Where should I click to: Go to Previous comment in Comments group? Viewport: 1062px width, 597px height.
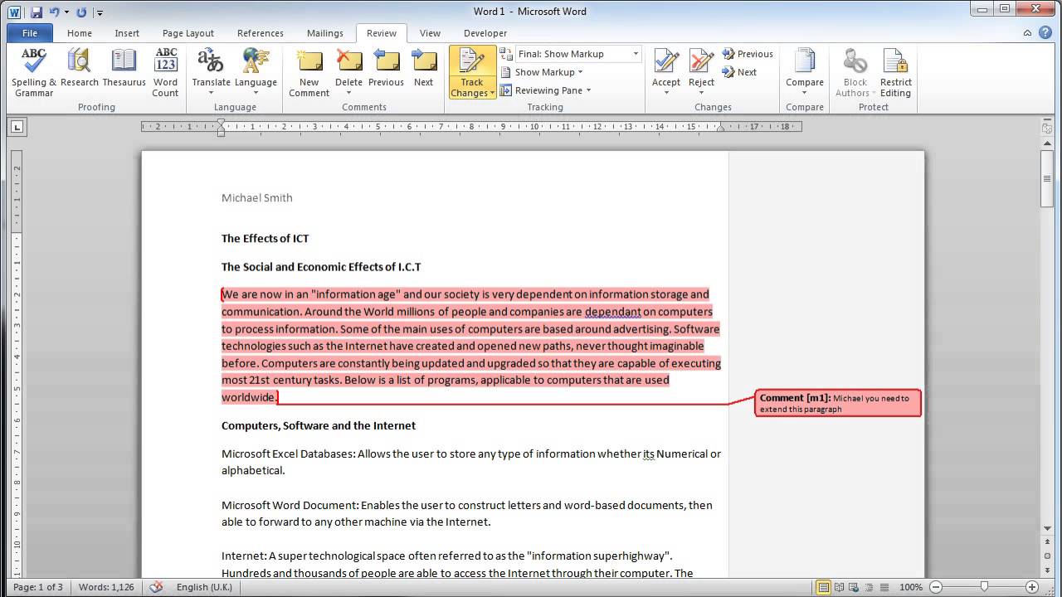point(386,68)
